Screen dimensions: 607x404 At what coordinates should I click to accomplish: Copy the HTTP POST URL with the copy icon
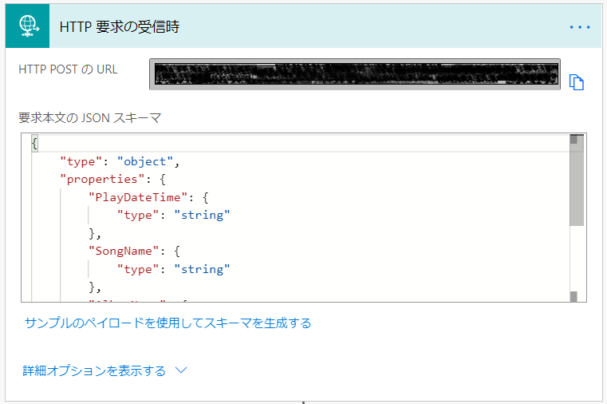tap(577, 82)
